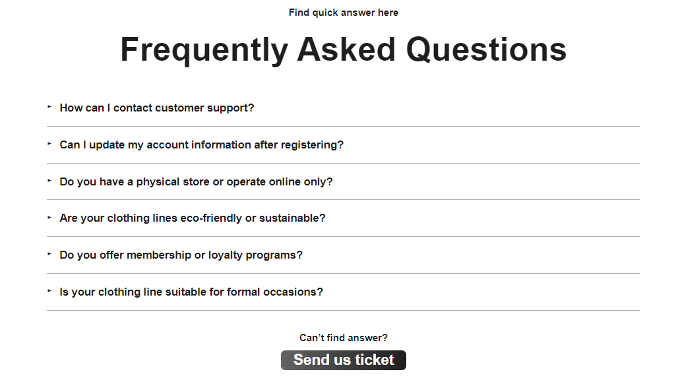The width and height of the screenshot is (674, 386).
Task: Click the disclosure triangle by loyalty programs question
Action: click(49, 253)
